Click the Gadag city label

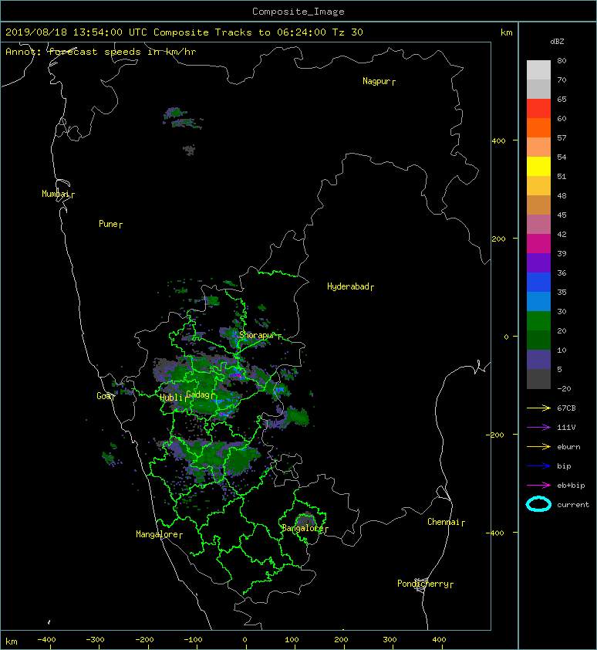198,394
